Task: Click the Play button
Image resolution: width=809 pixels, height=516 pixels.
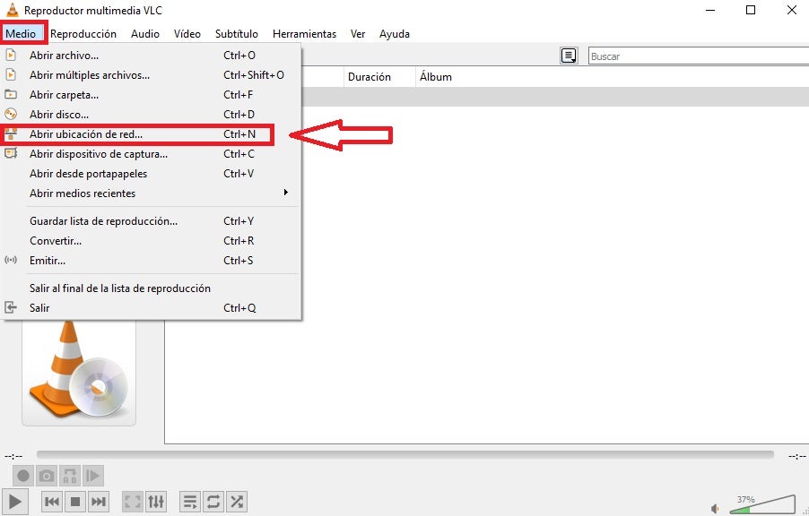Action: (x=15, y=501)
